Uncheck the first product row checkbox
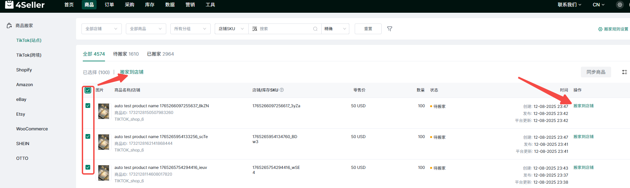Image resolution: width=630 pixels, height=188 pixels. (x=88, y=106)
